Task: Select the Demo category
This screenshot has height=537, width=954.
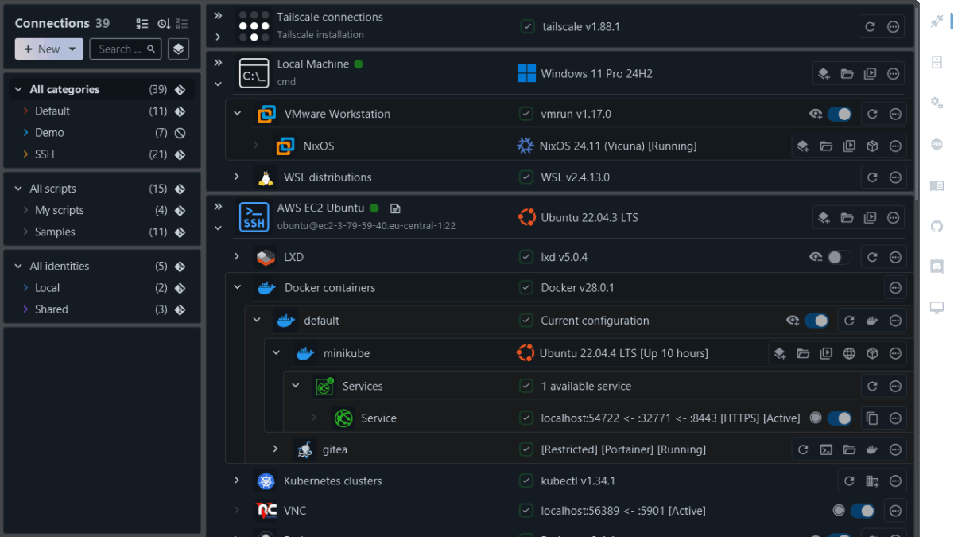Action: pos(102,133)
